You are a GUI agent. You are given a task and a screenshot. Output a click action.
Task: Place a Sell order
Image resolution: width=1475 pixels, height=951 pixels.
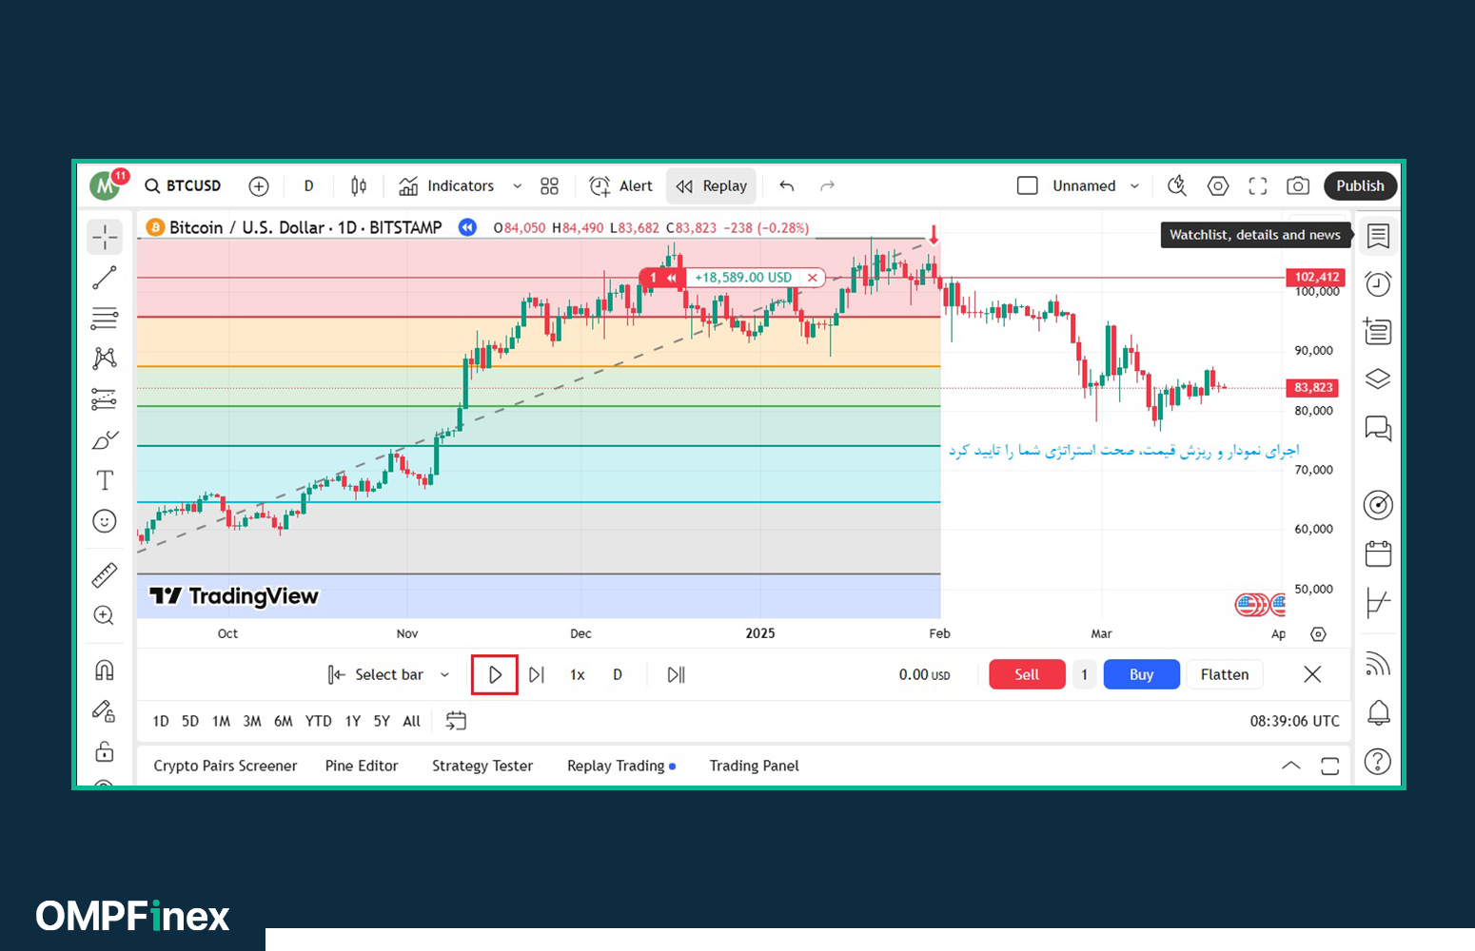1027,674
